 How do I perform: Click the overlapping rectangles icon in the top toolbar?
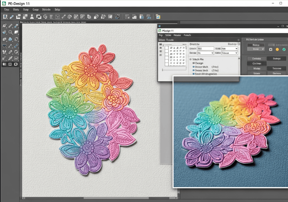coord(39,17)
